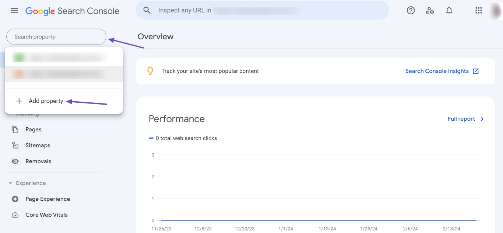This screenshot has height=233, width=503.
Task: Click the Removals crossed-eye icon
Action: click(15, 161)
